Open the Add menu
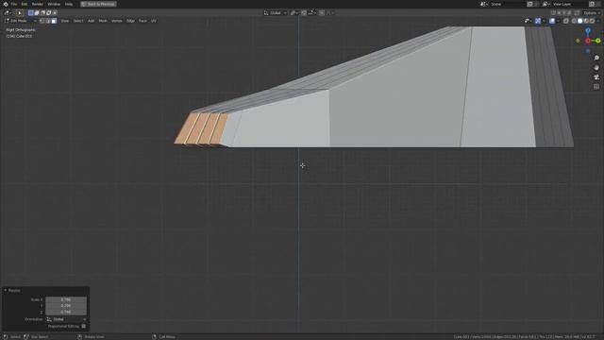This screenshot has height=340, width=604. [x=91, y=21]
